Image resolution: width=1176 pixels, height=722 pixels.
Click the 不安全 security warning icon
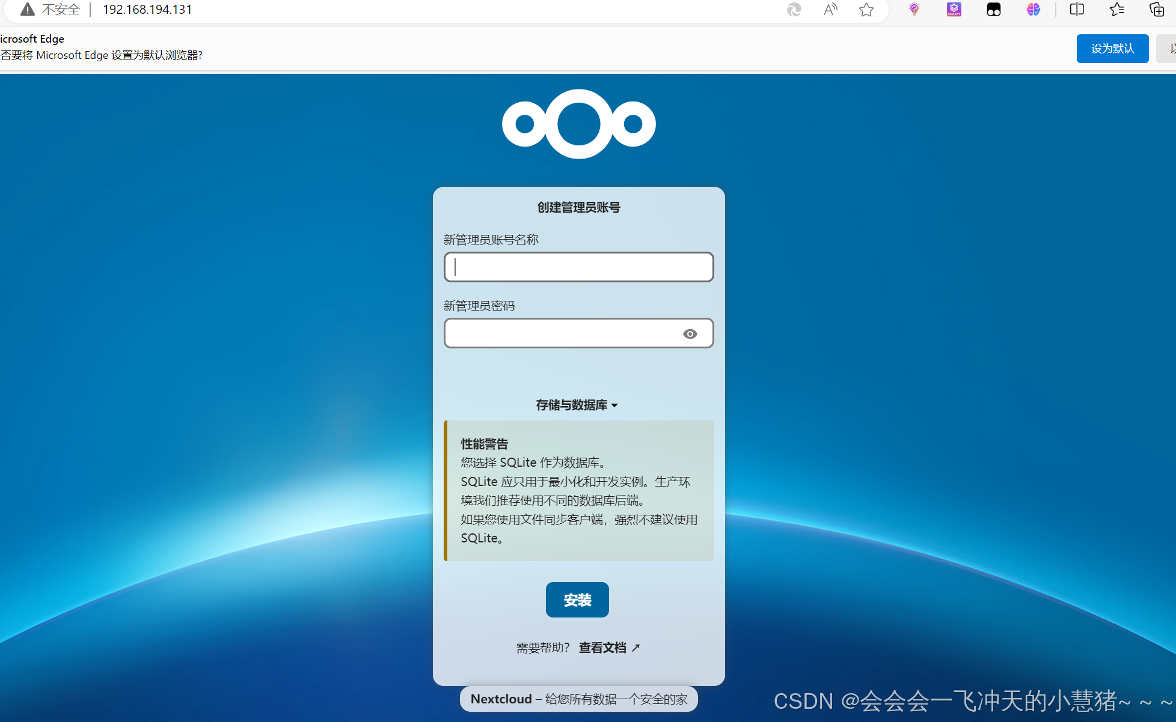28,10
